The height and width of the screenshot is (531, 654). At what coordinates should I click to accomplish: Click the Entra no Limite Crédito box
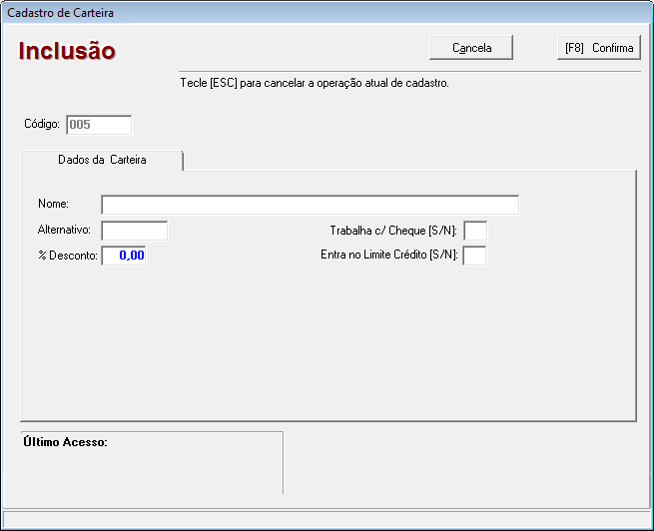tap(475, 256)
